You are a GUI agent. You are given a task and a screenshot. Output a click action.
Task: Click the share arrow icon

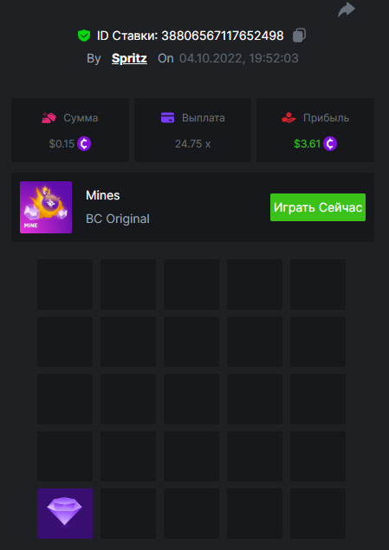point(347,10)
